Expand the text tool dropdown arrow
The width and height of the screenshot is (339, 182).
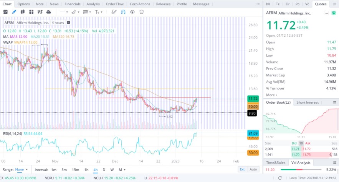(x=102, y=12)
